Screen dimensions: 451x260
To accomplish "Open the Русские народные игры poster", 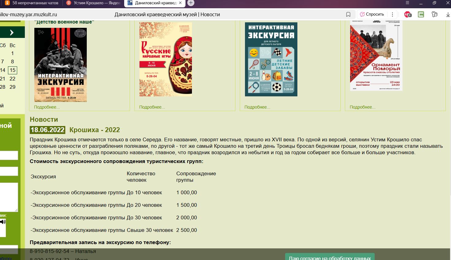I will point(166,59).
